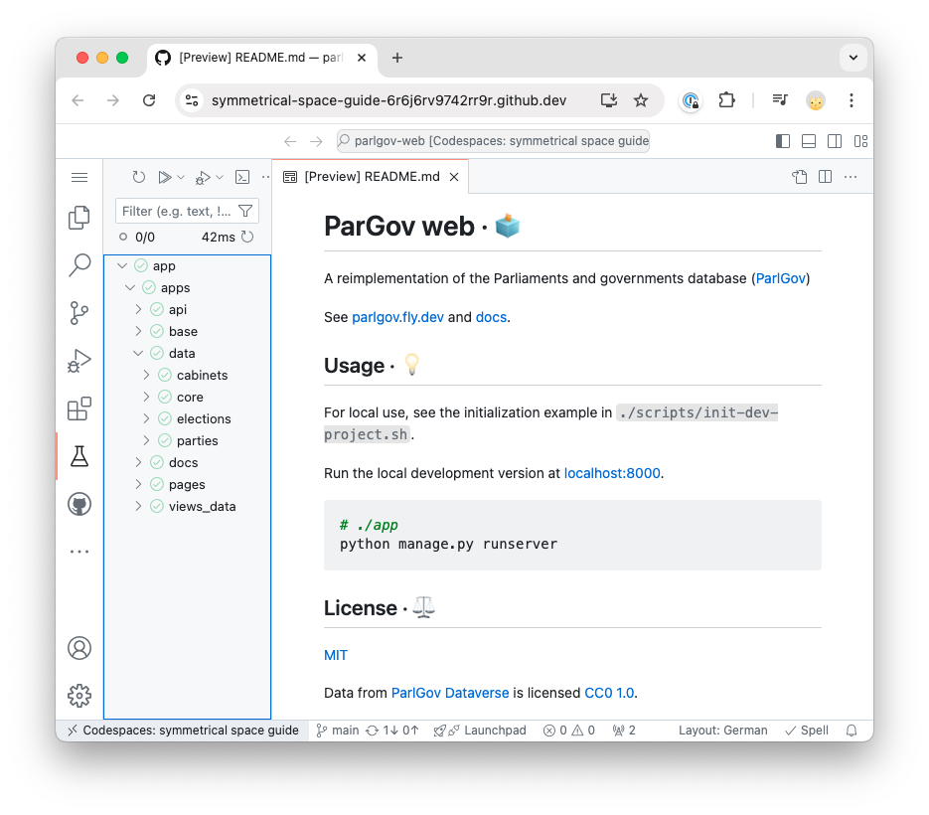This screenshot has width=929, height=815.
Task: Click the parlgov-web command center search
Action: pos(493,141)
